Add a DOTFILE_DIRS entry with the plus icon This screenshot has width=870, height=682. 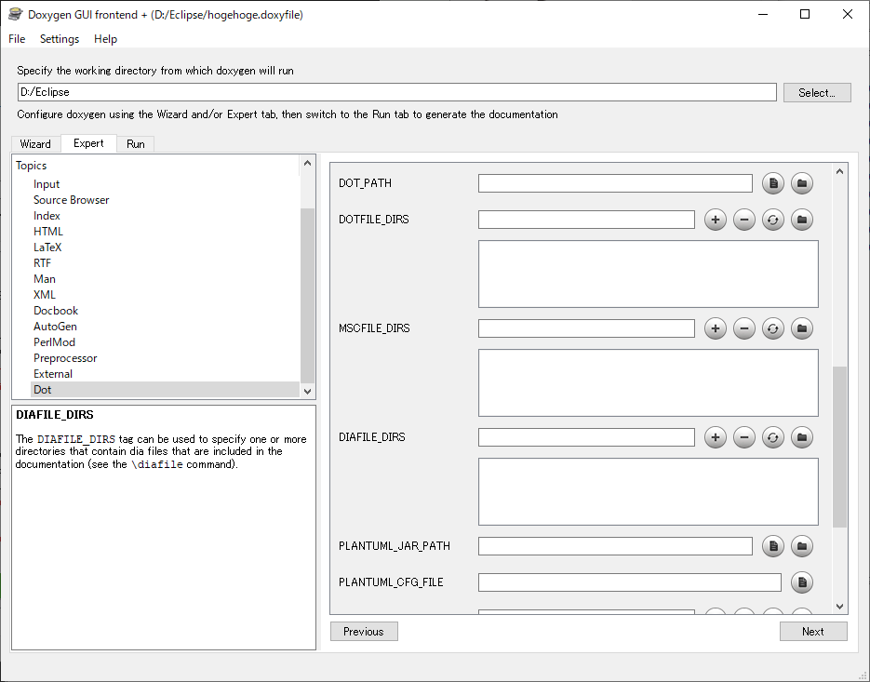click(716, 220)
